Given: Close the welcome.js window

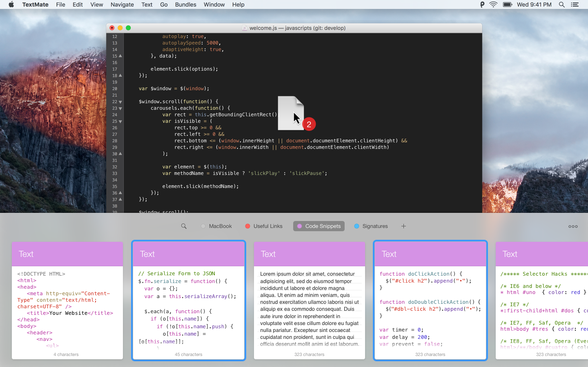Looking at the screenshot, I should (112, 28).
